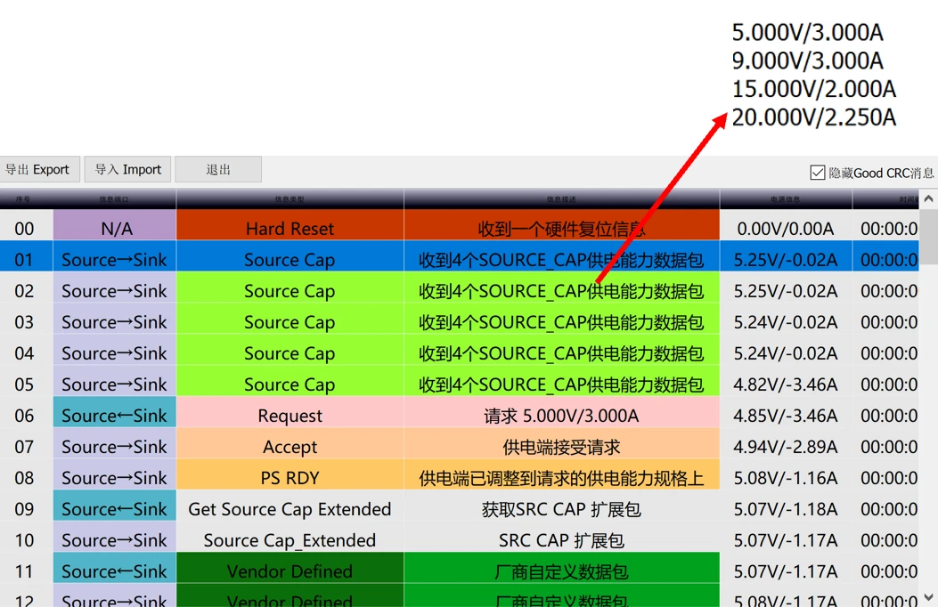Click the 电源信息 column header
Viewport: 938px width, 607px height.
(x=785, y=199)
